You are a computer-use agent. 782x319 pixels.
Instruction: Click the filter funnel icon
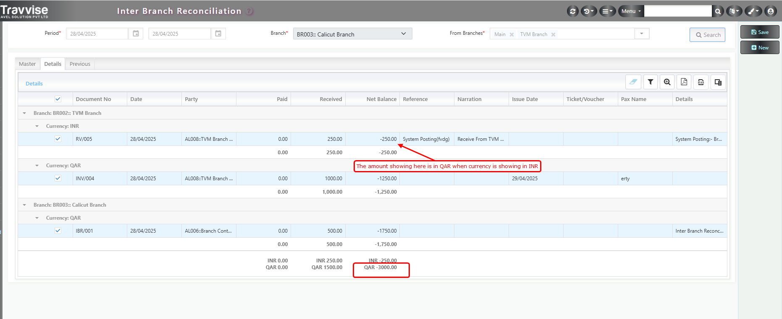pyautogui.click(x=650, y=82)
